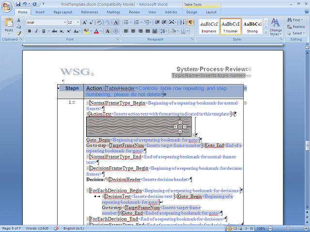
Task: Click the zoom slider control
Action: 288,228
